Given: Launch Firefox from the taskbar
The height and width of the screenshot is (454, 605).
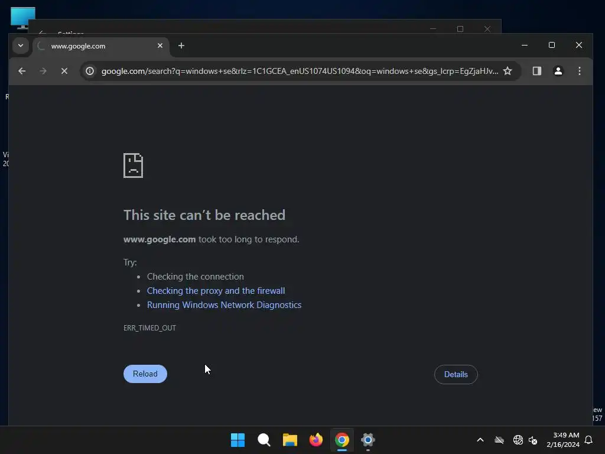Looking at the screenshot, I should pyautogui.click(x=316, y=440).
